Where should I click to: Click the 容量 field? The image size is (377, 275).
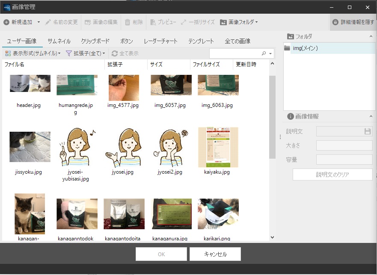pos(344,160)
